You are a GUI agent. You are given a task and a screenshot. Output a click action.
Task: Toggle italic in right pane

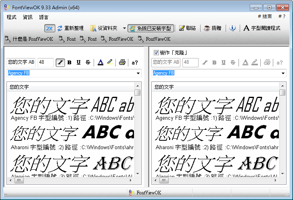[x=205, y=62]
